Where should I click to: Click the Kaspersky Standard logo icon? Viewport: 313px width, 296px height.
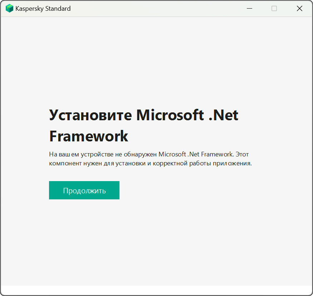point(9,8)
